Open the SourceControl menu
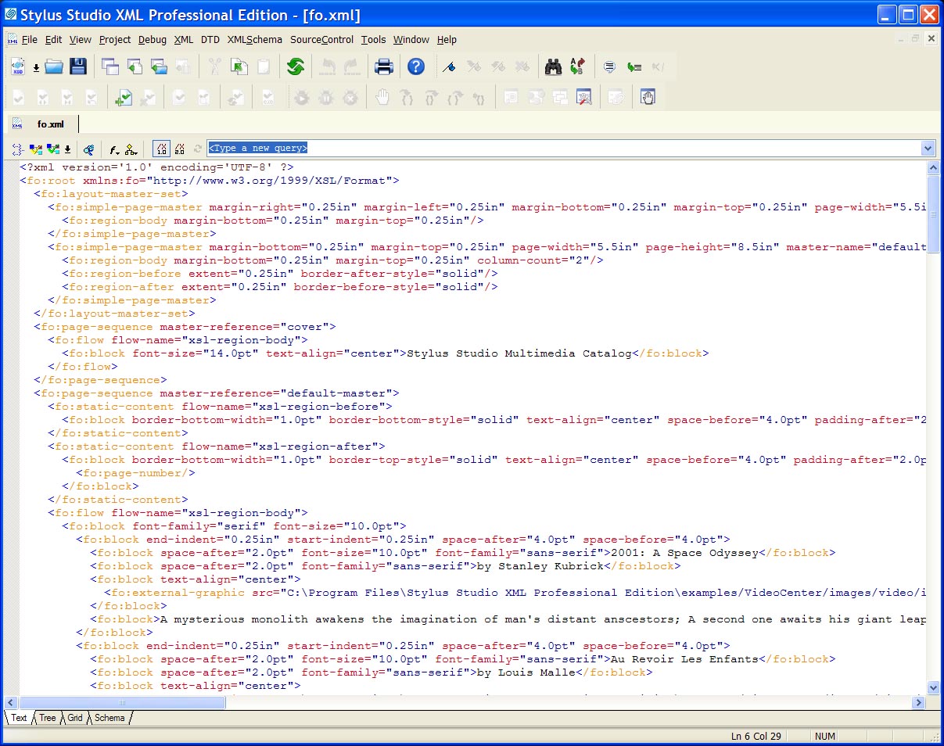Screen dimensions: 944x746 [x=321, y=40]
